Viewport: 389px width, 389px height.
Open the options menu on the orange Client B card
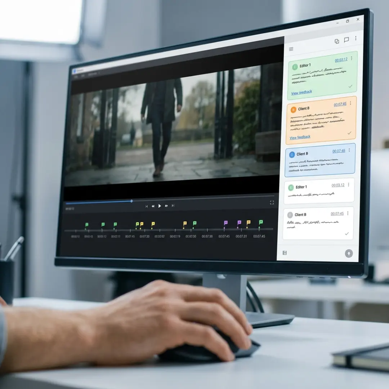tap(350, 103)
